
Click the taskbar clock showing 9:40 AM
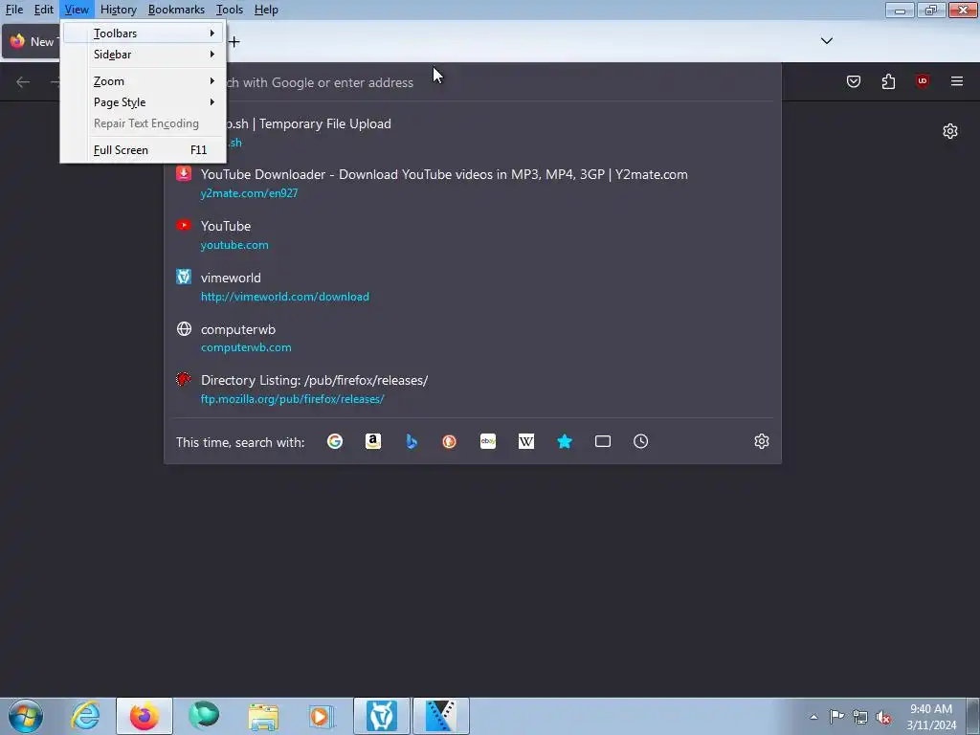(931, 717)
